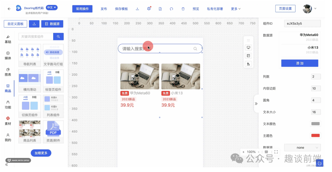Collapse left panel with double chevron icon
The image size is (332, 172).
(6, 165)
